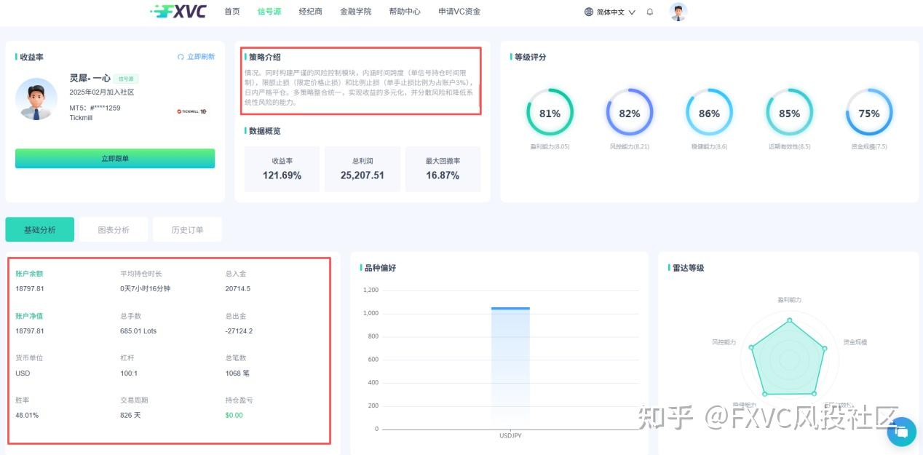Click the trader profile avatar
923x455 pixels.
(x=36, y=100)
